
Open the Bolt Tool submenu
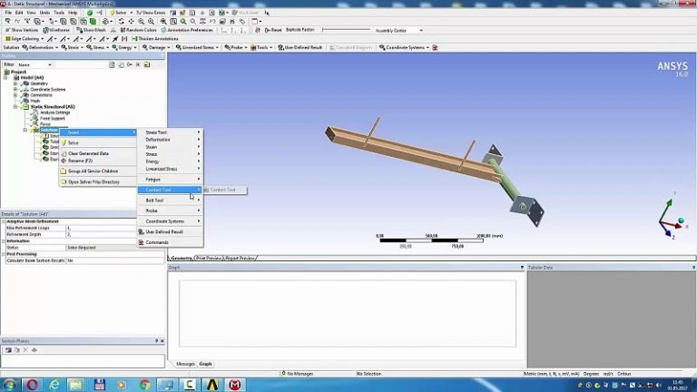pyautogui.click(x=171, y=201)
